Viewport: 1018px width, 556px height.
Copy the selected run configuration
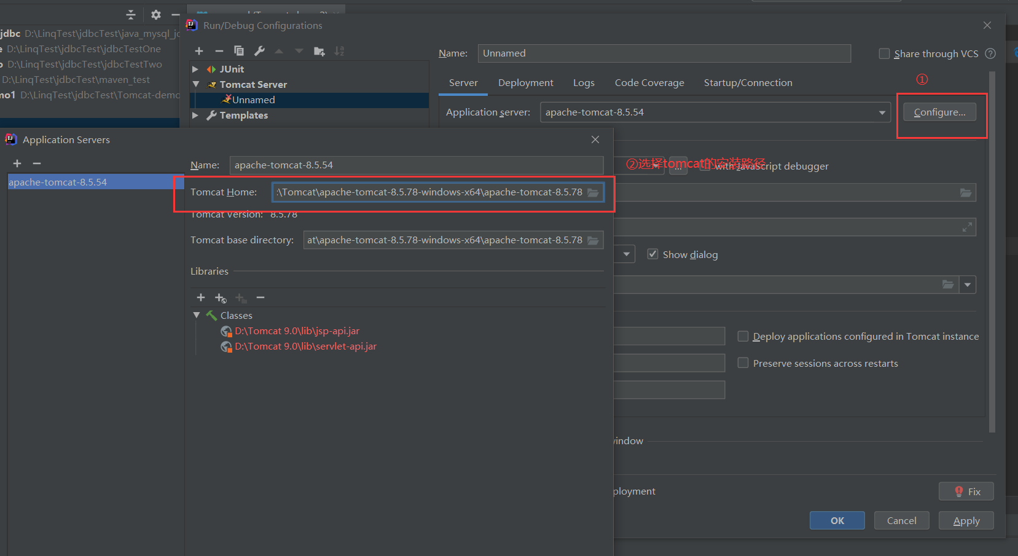click(x=239, y=51)
